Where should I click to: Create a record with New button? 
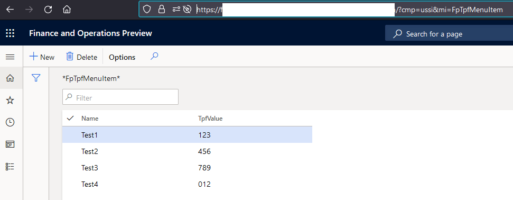pos(42,57)
